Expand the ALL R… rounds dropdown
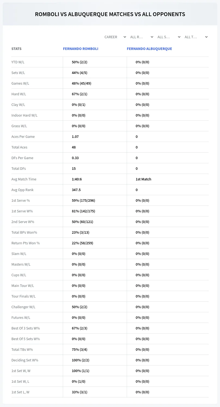 [141, 37]
